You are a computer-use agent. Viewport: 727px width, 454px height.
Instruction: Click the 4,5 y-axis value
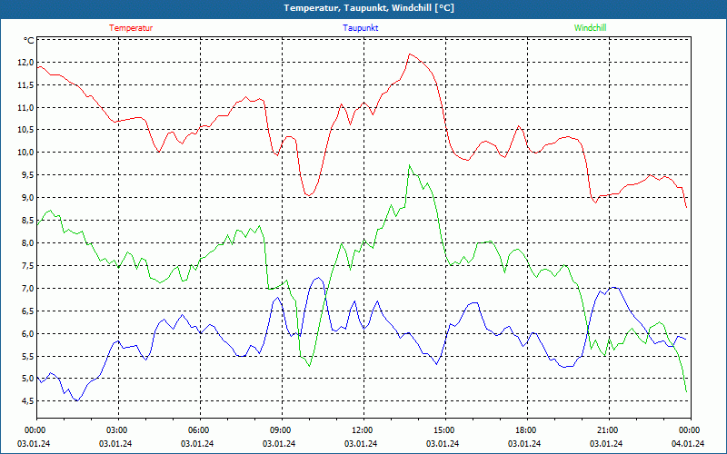point(28,401)
